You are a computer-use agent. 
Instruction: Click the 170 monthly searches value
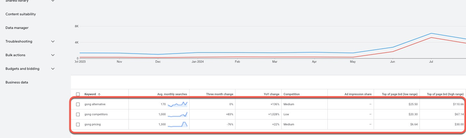[x=163, y=104]
